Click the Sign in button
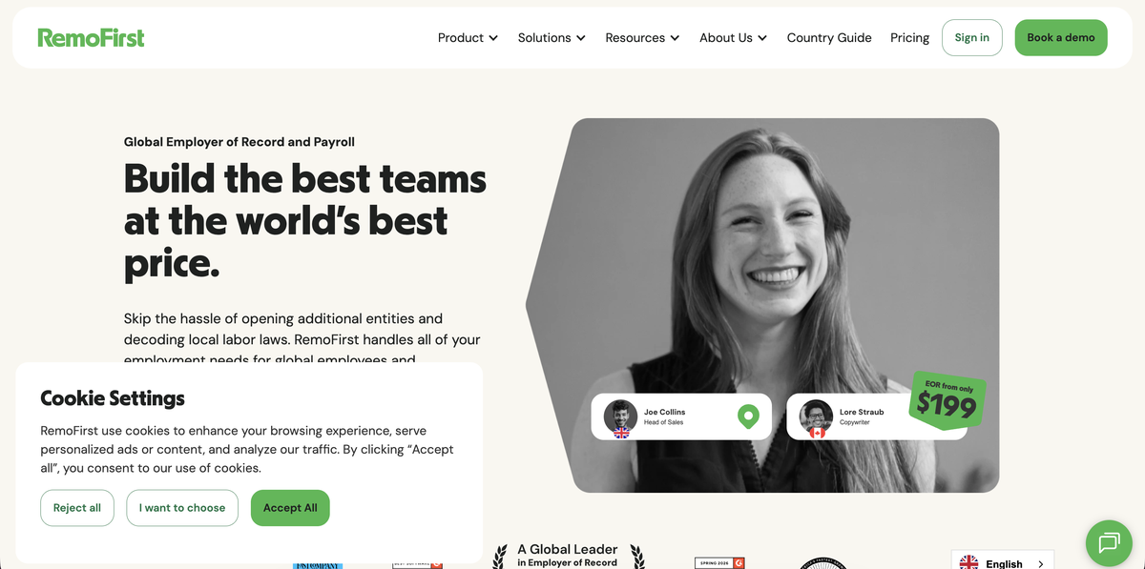 coord(972,37)
